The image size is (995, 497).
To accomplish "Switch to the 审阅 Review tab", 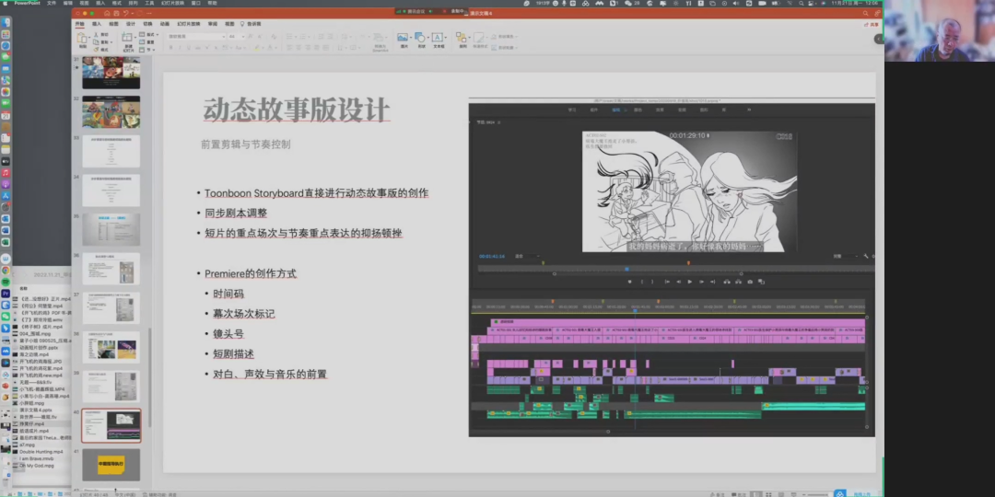I will pos(213,24).
